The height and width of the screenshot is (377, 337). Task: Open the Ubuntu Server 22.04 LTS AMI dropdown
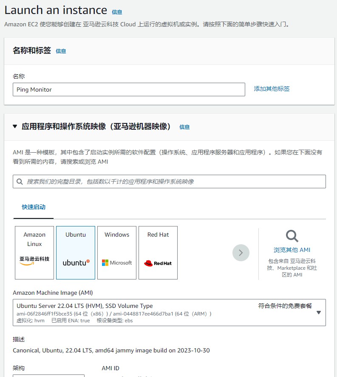pyautogui.click(x=169, y=313)
